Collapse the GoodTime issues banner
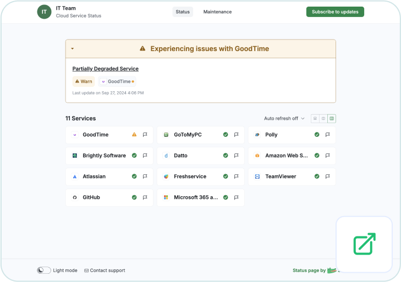The image size is (401, 282). pyautogui.click(x=73, y=48)
